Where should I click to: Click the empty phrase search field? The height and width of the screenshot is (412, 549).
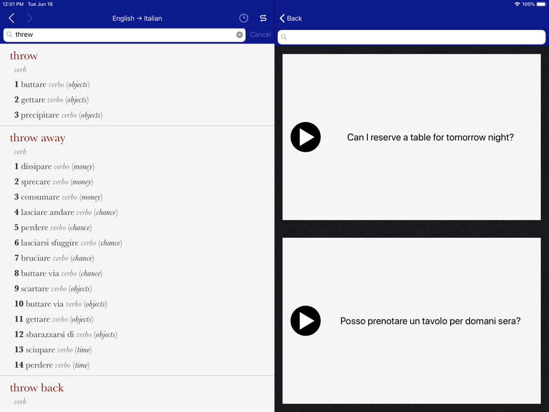point(411,37)
